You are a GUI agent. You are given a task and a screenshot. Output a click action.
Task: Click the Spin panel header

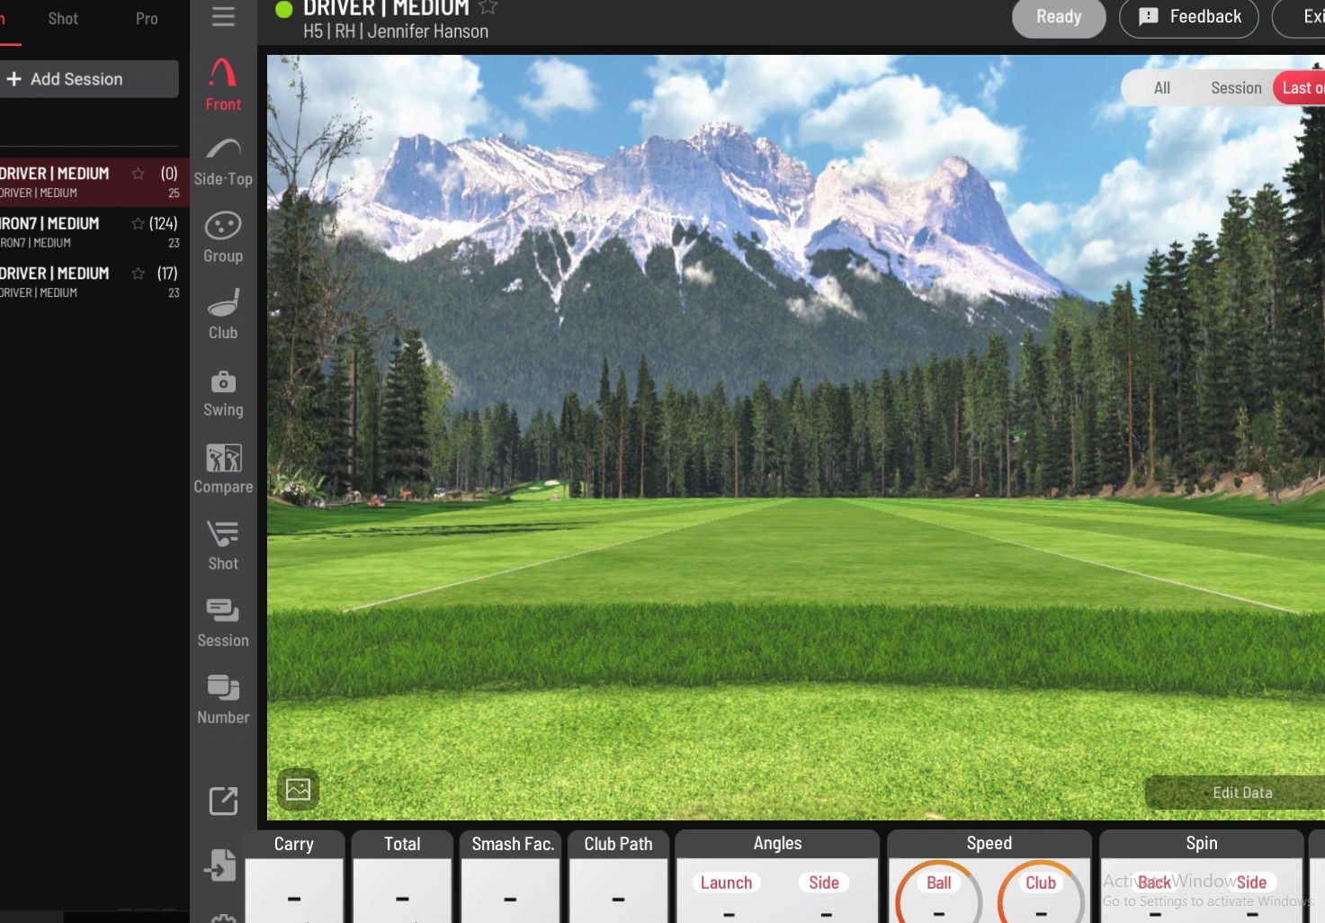pos(1202,843)
